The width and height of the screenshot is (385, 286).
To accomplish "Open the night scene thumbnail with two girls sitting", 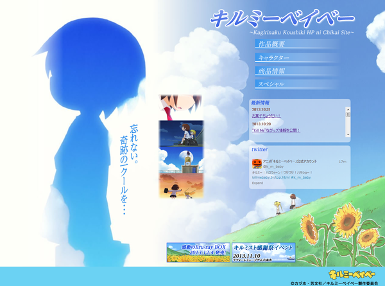I will (x=181, y=134).
